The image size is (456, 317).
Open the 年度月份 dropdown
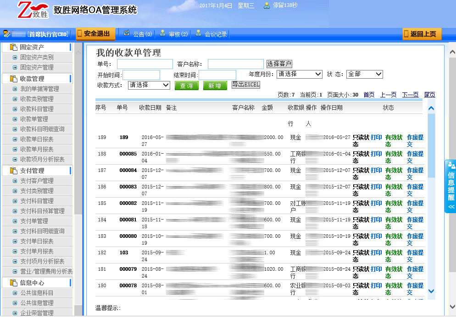pos(299,74)
